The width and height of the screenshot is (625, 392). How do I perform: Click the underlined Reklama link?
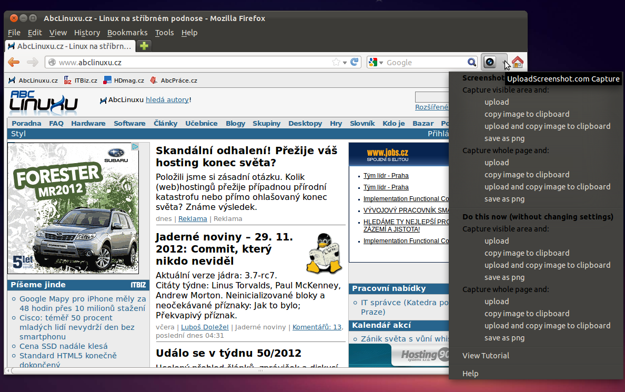(x=193, y=218)
